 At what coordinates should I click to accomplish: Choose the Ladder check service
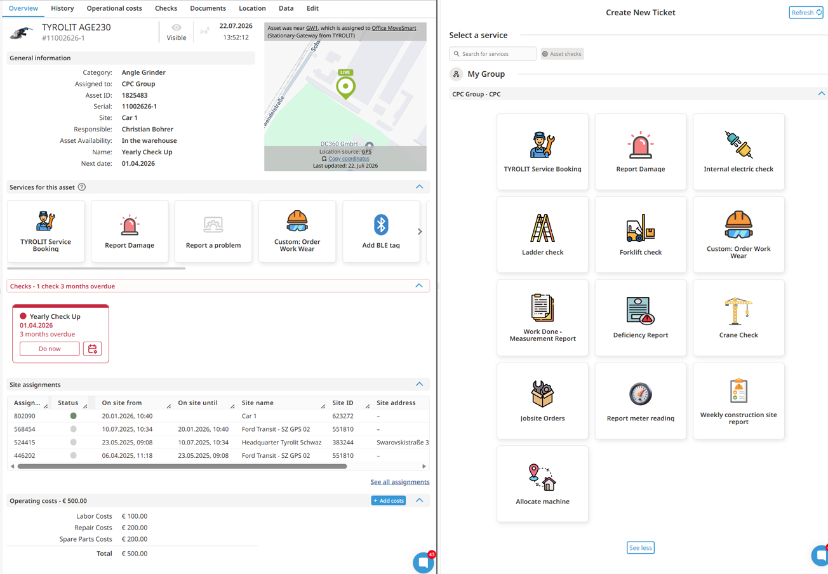pyautogui.click(x=542, y=235)
